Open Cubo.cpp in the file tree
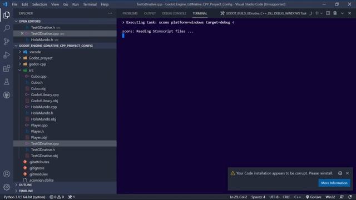Viewport: 356px width, 200px height. [x=65, y=77]
